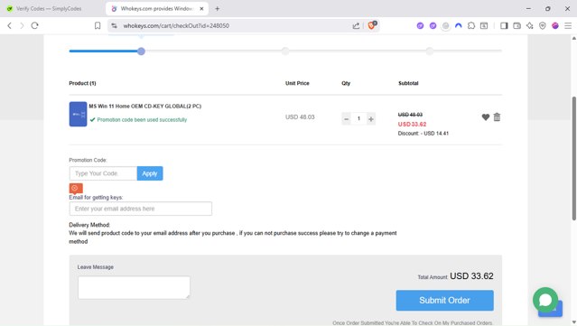
Task: Click the address bar URL
Action: (176, 25)
